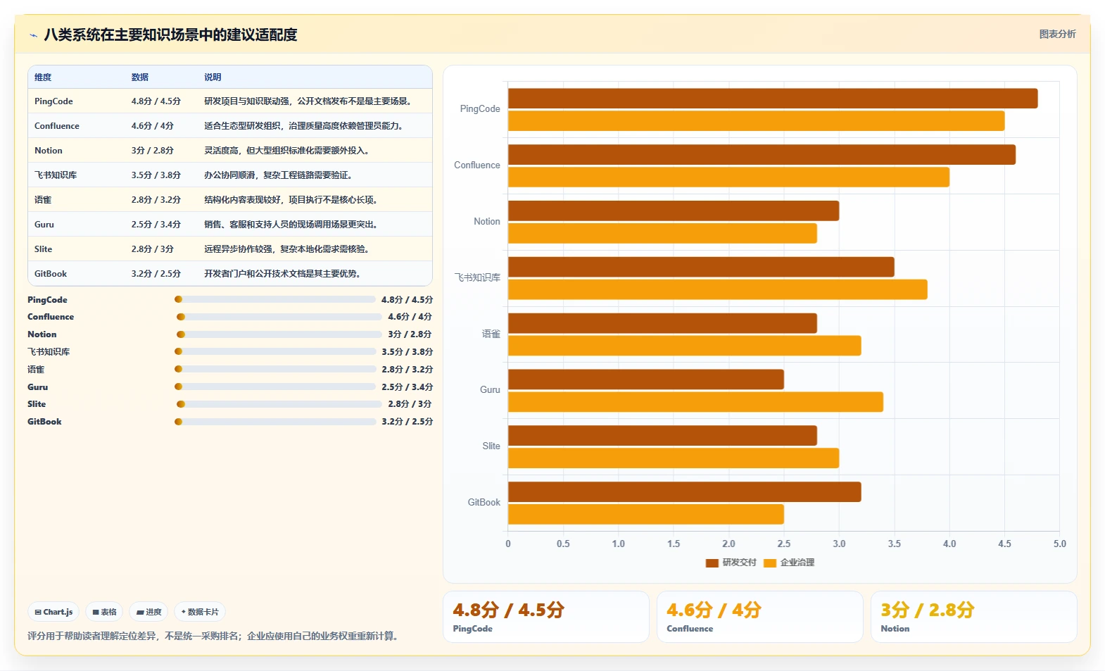
Task: Click the Confluence 研发交付 dark bar
Action: pyautogui.click(x=762, y=155)
